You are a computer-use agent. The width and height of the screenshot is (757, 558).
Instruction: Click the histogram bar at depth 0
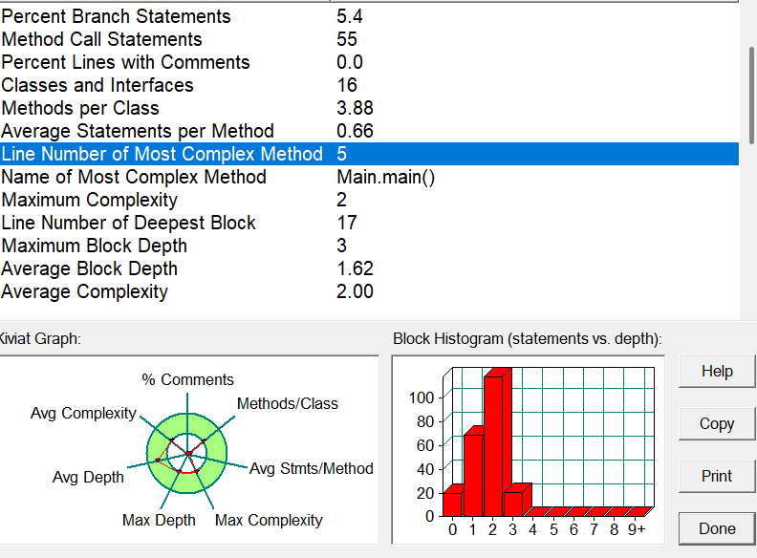tap(453, 501)
